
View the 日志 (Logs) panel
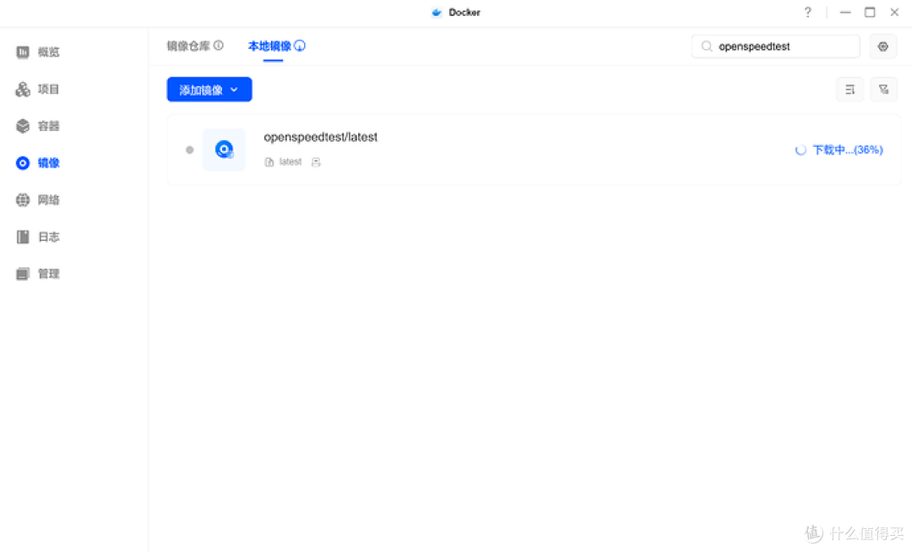click(x=38, y=237)
